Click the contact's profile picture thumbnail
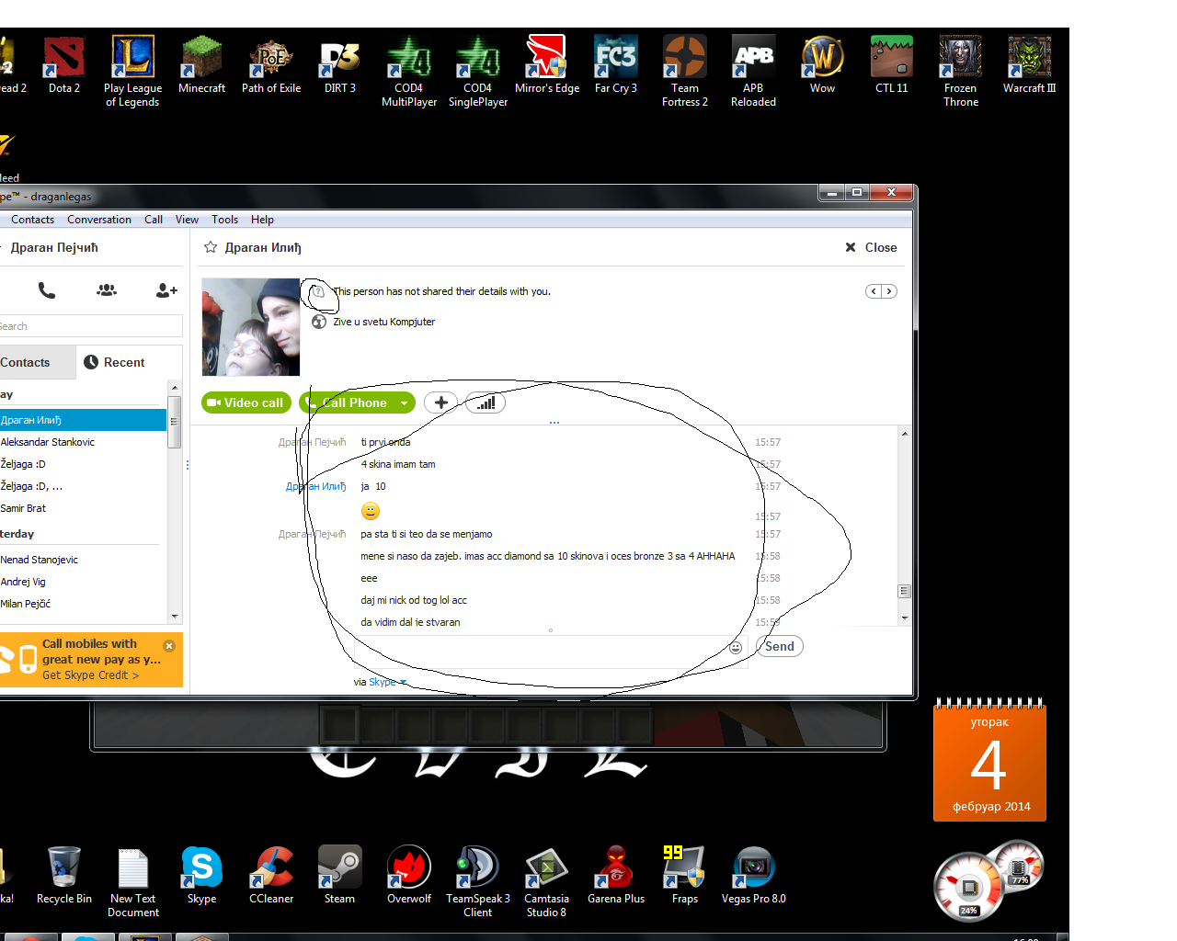1177x941 pixels. [x=251, y=327]
